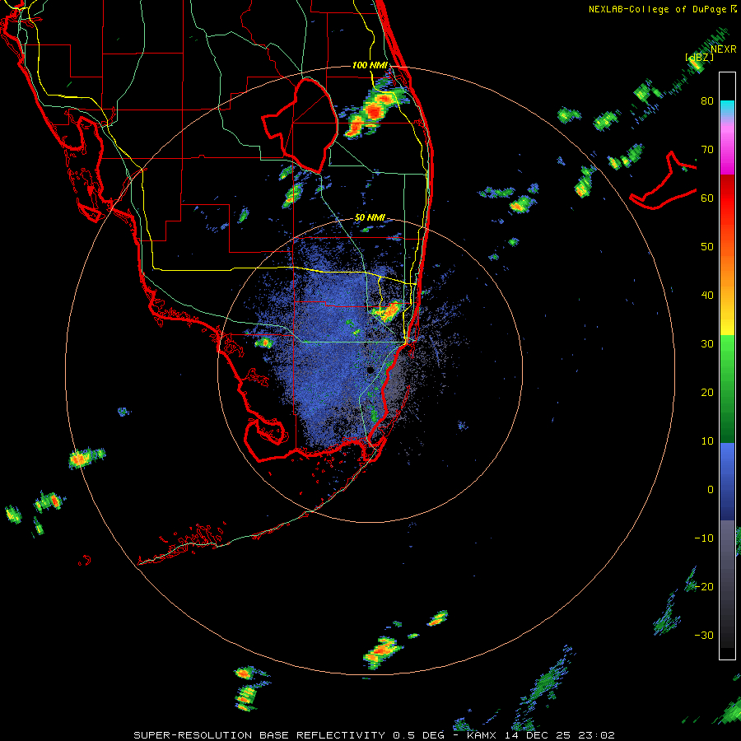Select the 30 value on the dBZ scale
Screen dimensions: 741x741
click(x=707, y=344)
